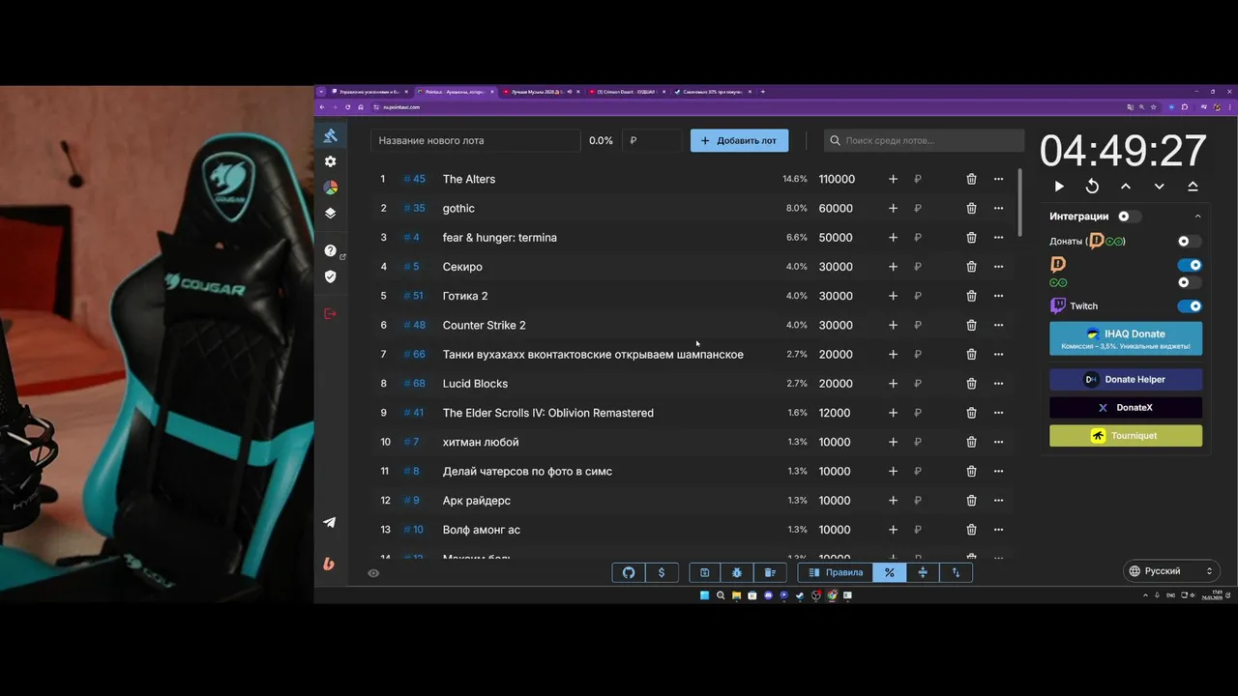Decrease timer with down chevron
The height and width of the screenshot is (696, 1238).
(x=1159, y=187)
